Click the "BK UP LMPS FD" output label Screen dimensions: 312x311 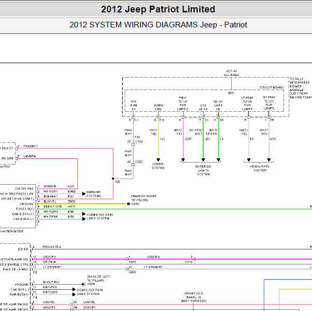(x=218, y=105)
